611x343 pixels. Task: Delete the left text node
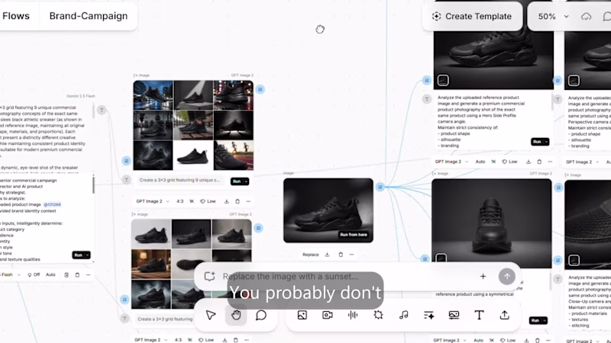tap(77, 274)
